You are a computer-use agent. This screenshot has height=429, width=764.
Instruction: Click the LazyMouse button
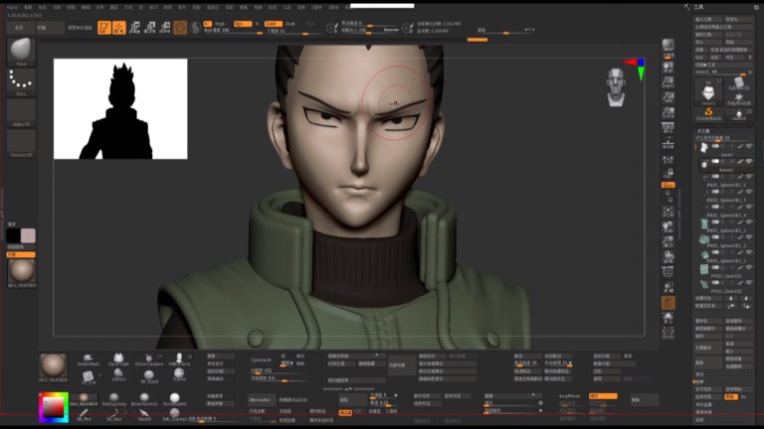[570, 396]
